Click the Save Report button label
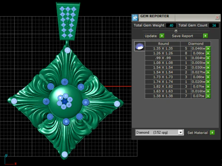222x166 pixels. point(182,36)
